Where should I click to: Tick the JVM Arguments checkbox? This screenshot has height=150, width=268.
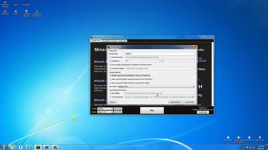[x=111, y=97]
